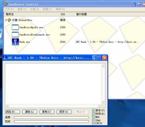Screen dimensions: 145x127
Task: Click the 清除(L) clear button
Action: coord(30,112)
